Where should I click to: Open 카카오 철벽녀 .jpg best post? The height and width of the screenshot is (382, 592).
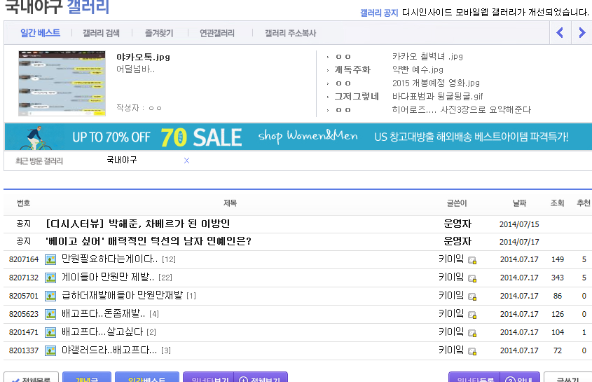(x=427, y=56)
